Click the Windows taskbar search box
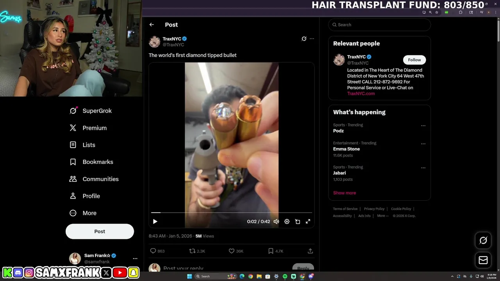The height and width of the screenshot is (281, 500). click(216, 276)
